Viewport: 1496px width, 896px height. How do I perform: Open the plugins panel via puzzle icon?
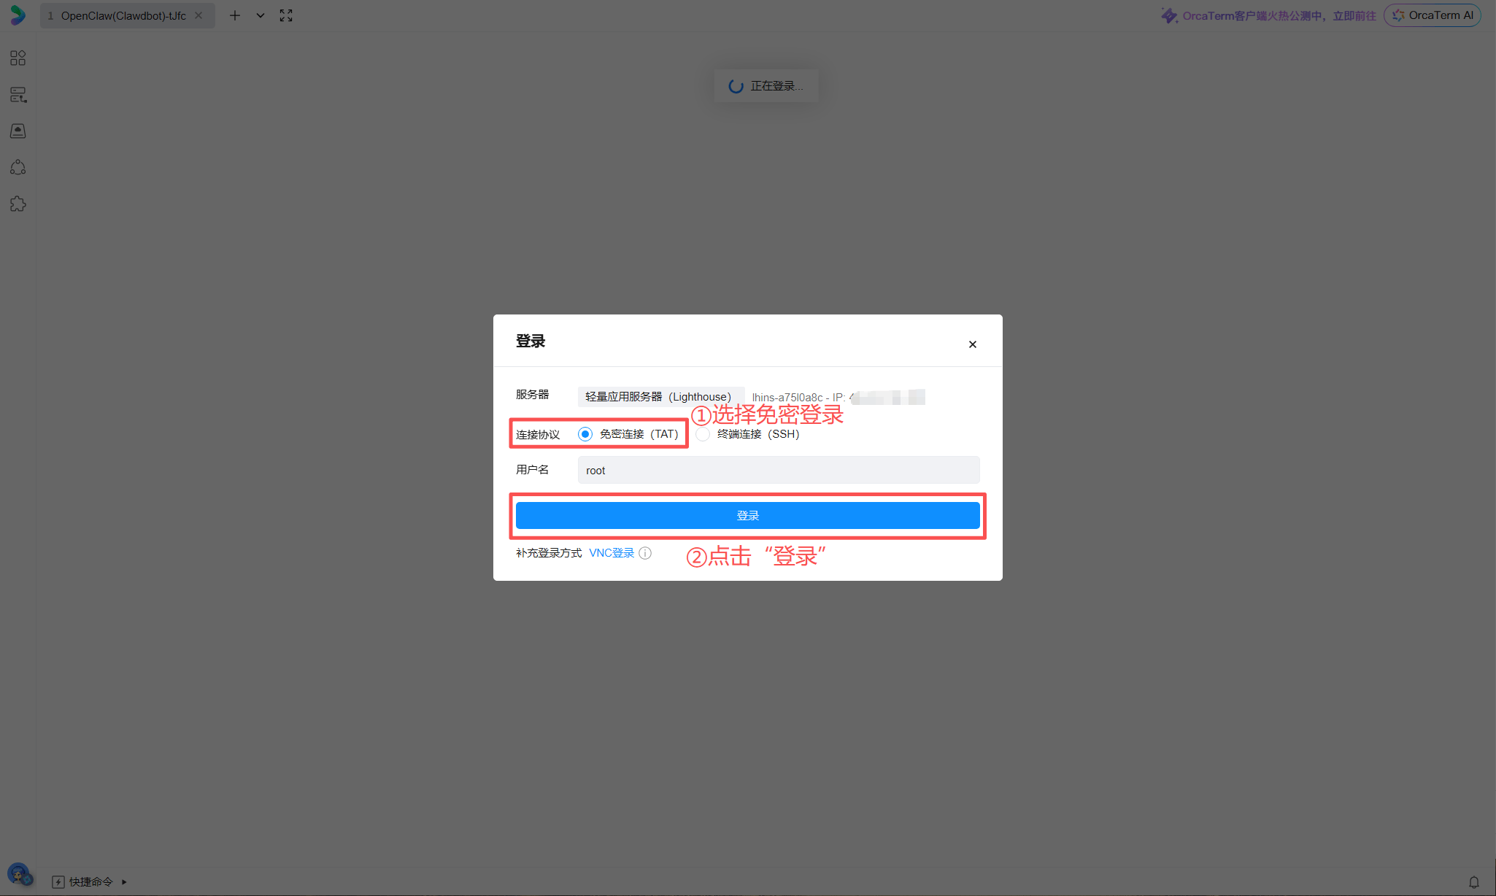(18, 204)
